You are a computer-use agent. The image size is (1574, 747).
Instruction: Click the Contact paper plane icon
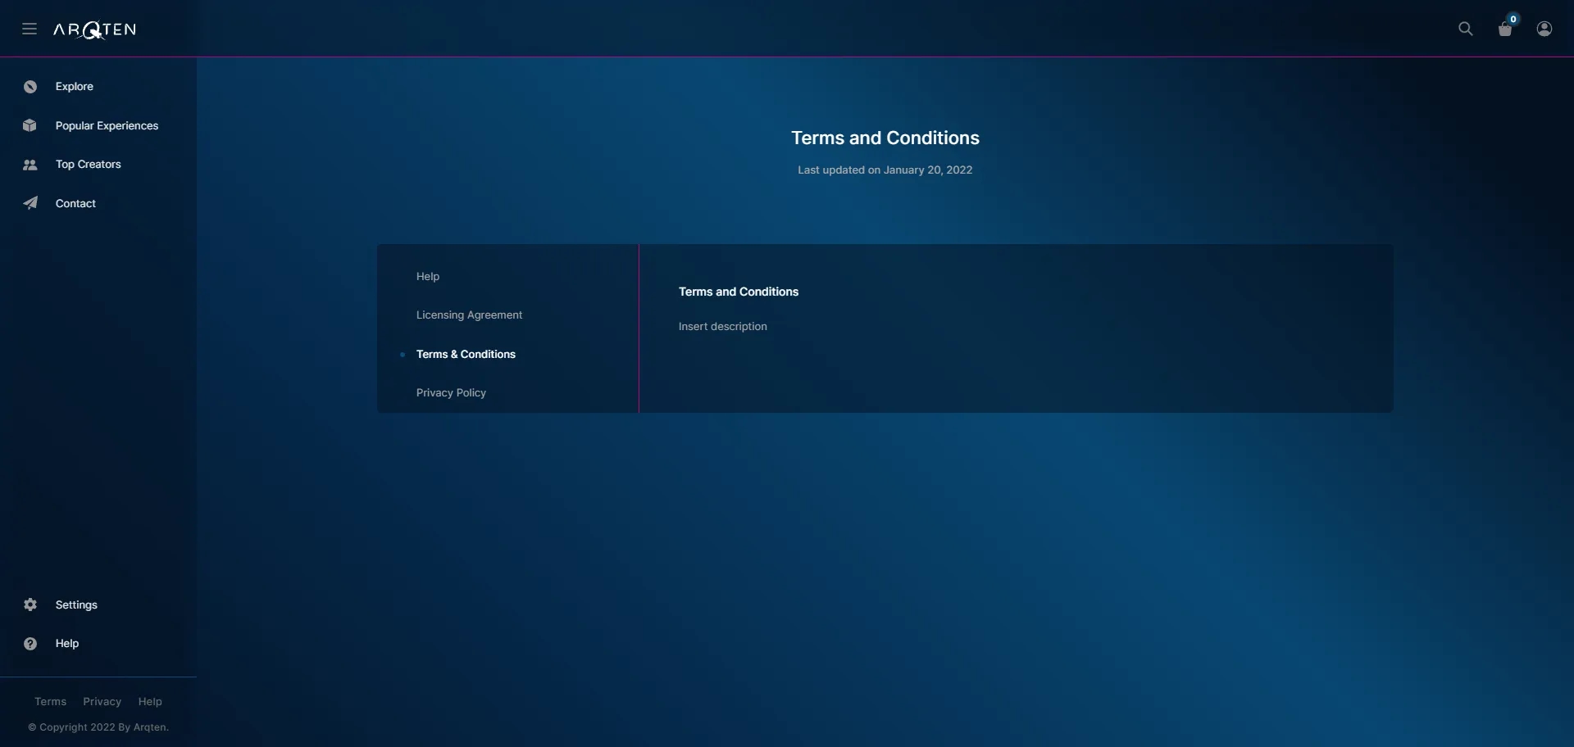30,204
